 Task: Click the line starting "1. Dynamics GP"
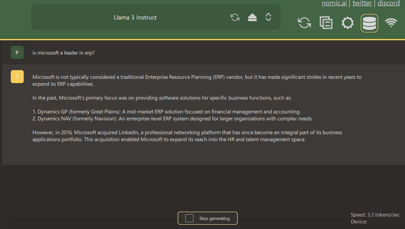click(167, 112)
